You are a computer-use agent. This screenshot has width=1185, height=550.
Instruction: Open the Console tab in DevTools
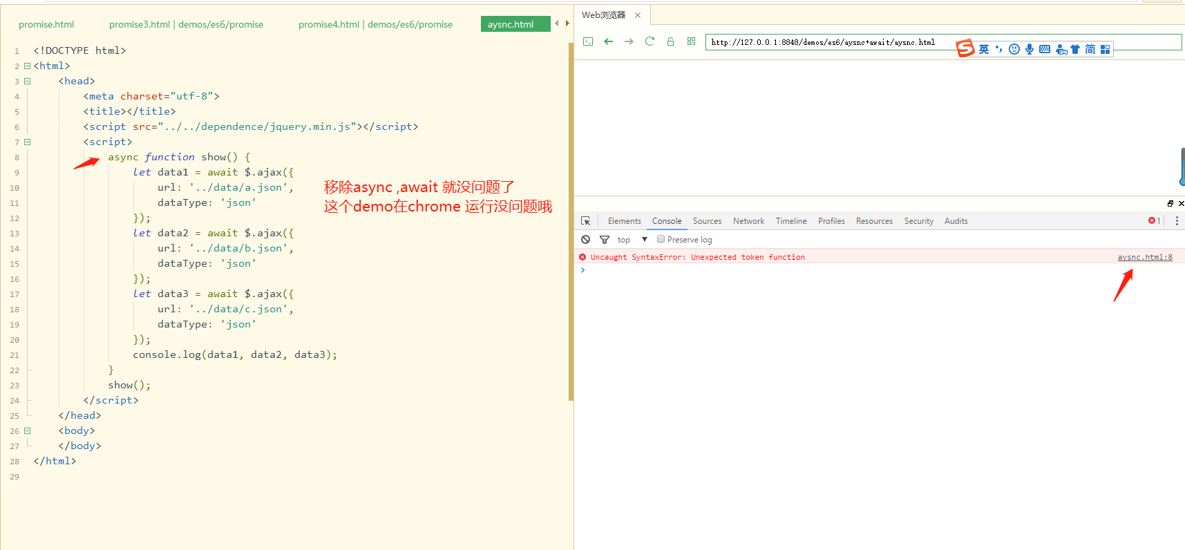pyautogui.click(x=667, y=221)
